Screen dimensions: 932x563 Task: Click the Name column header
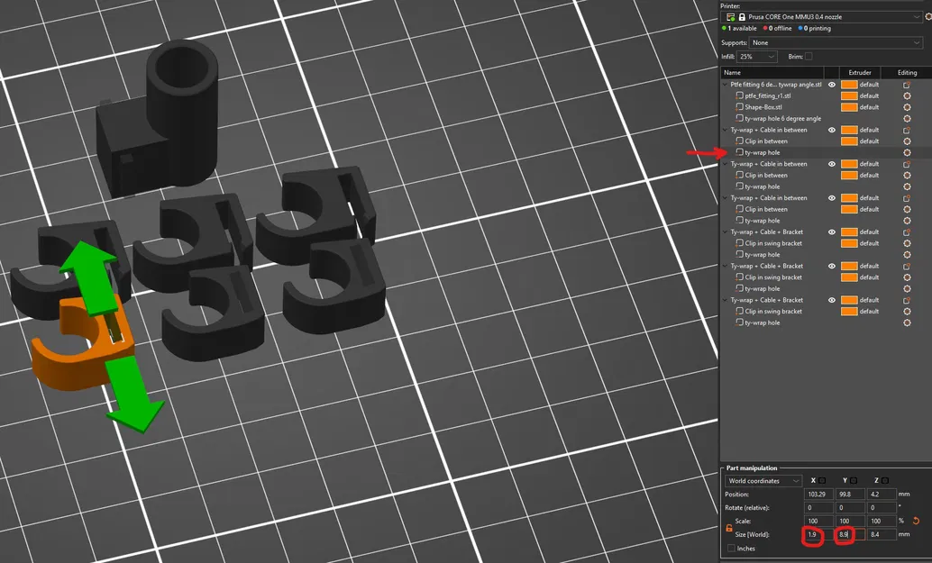point(772,72)
